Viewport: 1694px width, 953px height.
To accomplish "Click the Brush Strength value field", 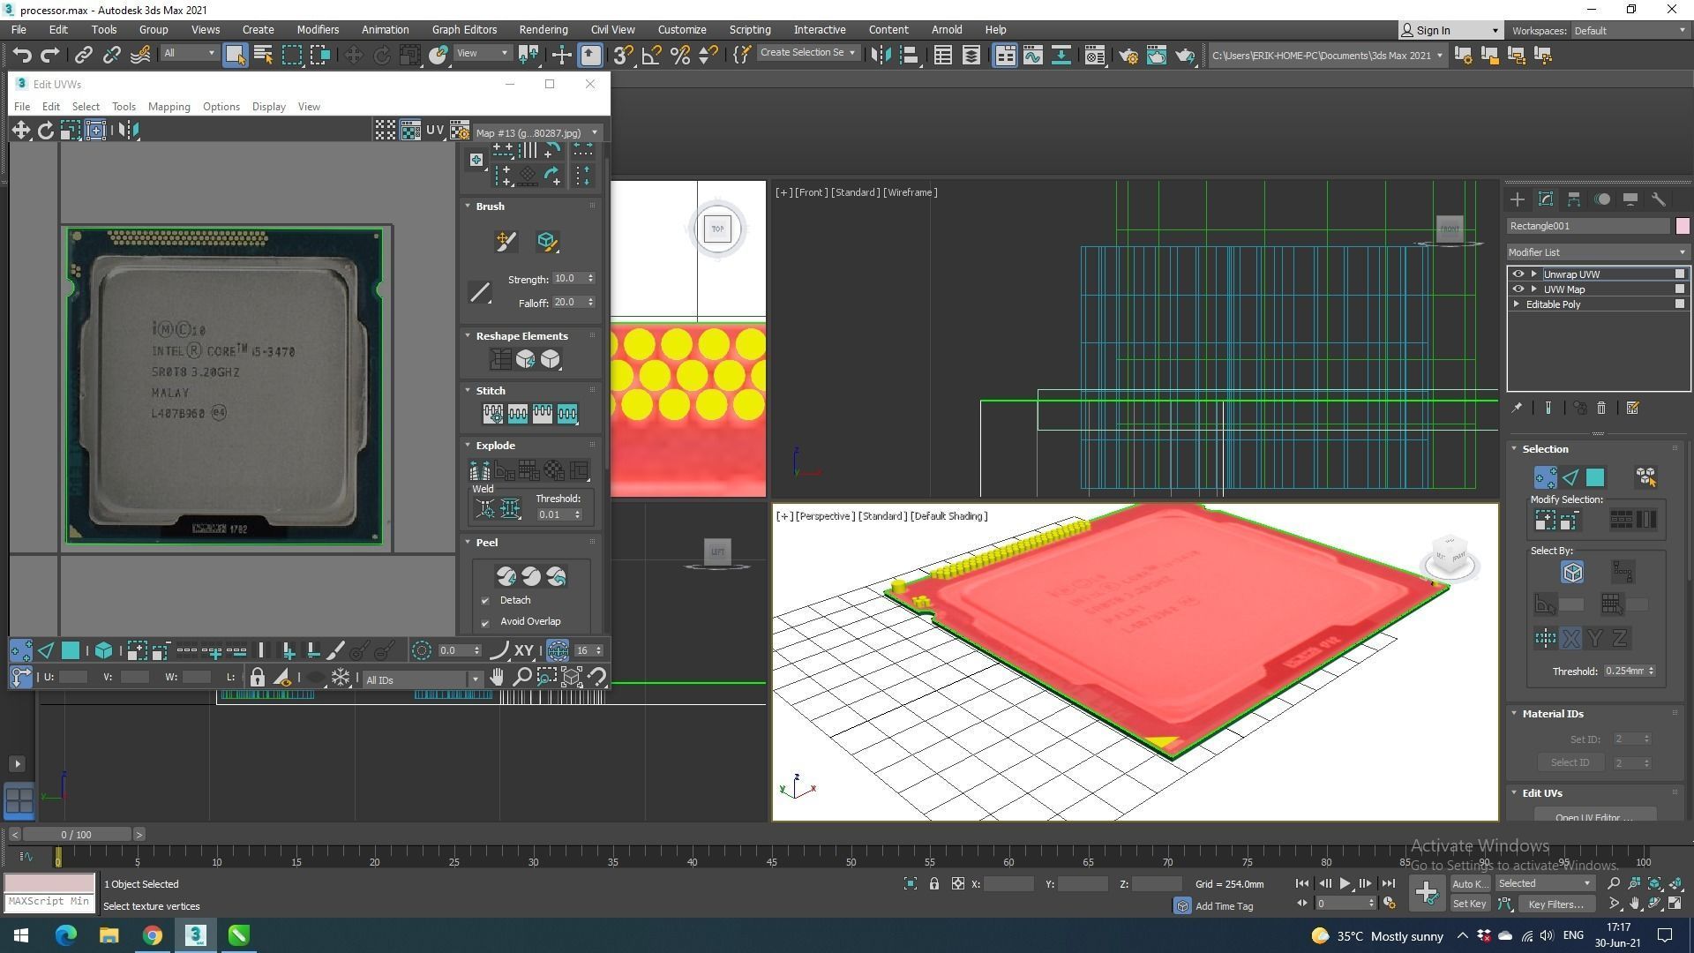I will coord(569,279).
